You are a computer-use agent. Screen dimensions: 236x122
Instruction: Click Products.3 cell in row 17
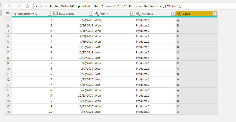tap(156, 106)
